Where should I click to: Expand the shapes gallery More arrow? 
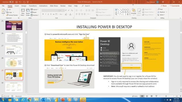coord(130,14)
